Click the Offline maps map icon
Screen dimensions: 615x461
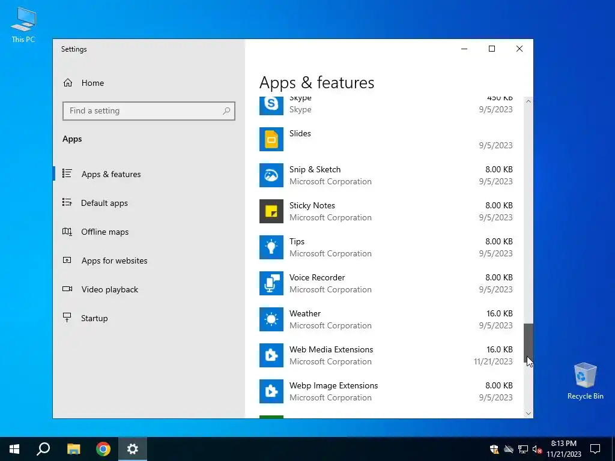(x=67, y=231)
